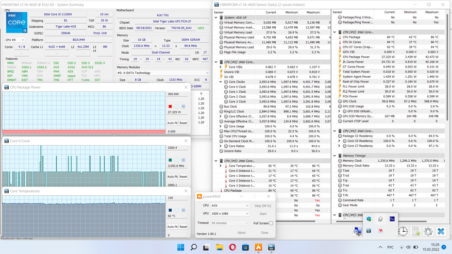Open the CPU #0 selector dropdown

coord(14,40)
